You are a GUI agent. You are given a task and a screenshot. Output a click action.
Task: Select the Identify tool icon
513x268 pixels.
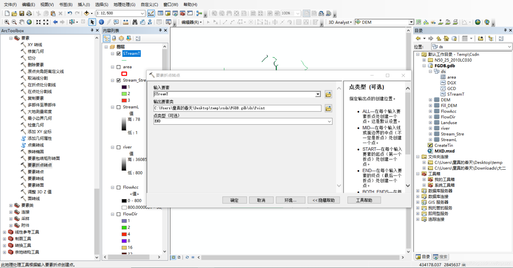(101, 22)
